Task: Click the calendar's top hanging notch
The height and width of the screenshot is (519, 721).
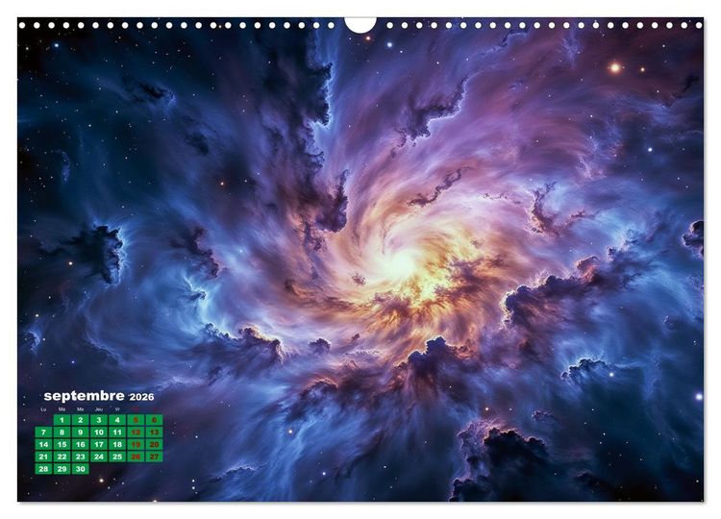Action: click(360, 25)
